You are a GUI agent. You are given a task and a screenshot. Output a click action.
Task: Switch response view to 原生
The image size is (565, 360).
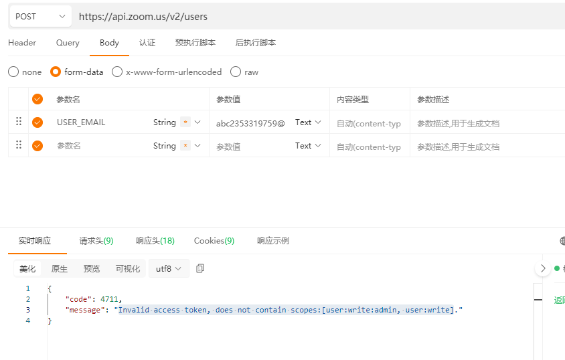[60, 269]
